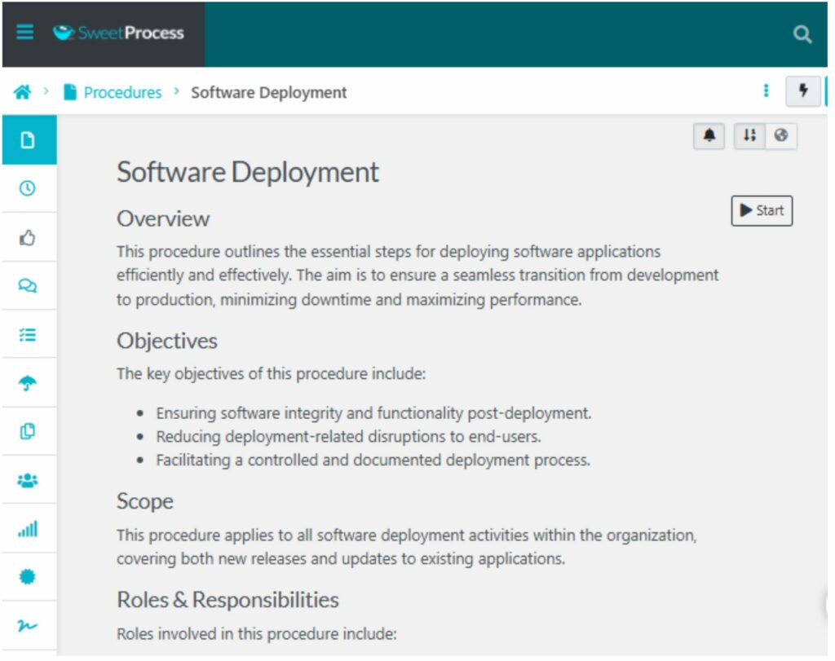This screenshot has width=835, height=661.
Task: Click the Scope heading
Action: coord(145,501)
